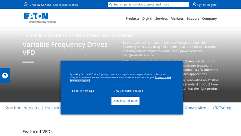Open the Support menu
Screen dimensions: 241x136
[x=192, y=18]
